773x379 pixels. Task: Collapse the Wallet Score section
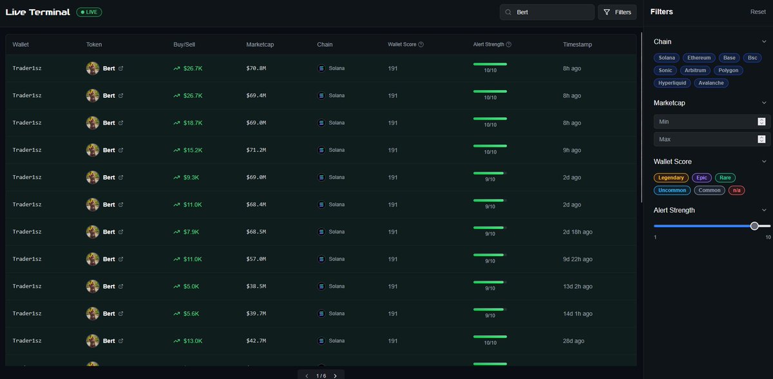pyautogui.click(x=764, y=161)
